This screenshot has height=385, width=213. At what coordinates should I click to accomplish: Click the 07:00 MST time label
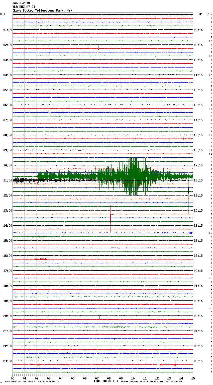(8, 120)
